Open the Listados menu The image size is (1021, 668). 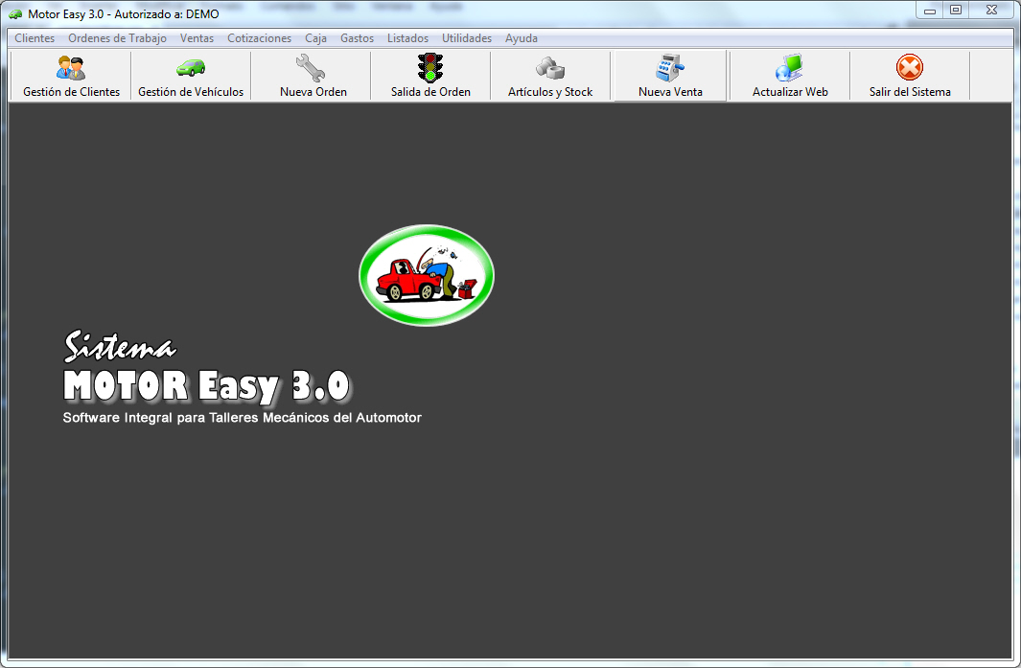[x=407, y=38]
